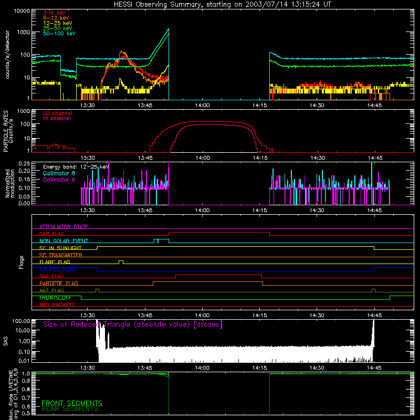The width and height of the screenshot is (420, 420).
Task: Select the Collimator 9 legend label
Action: point(59,180)
